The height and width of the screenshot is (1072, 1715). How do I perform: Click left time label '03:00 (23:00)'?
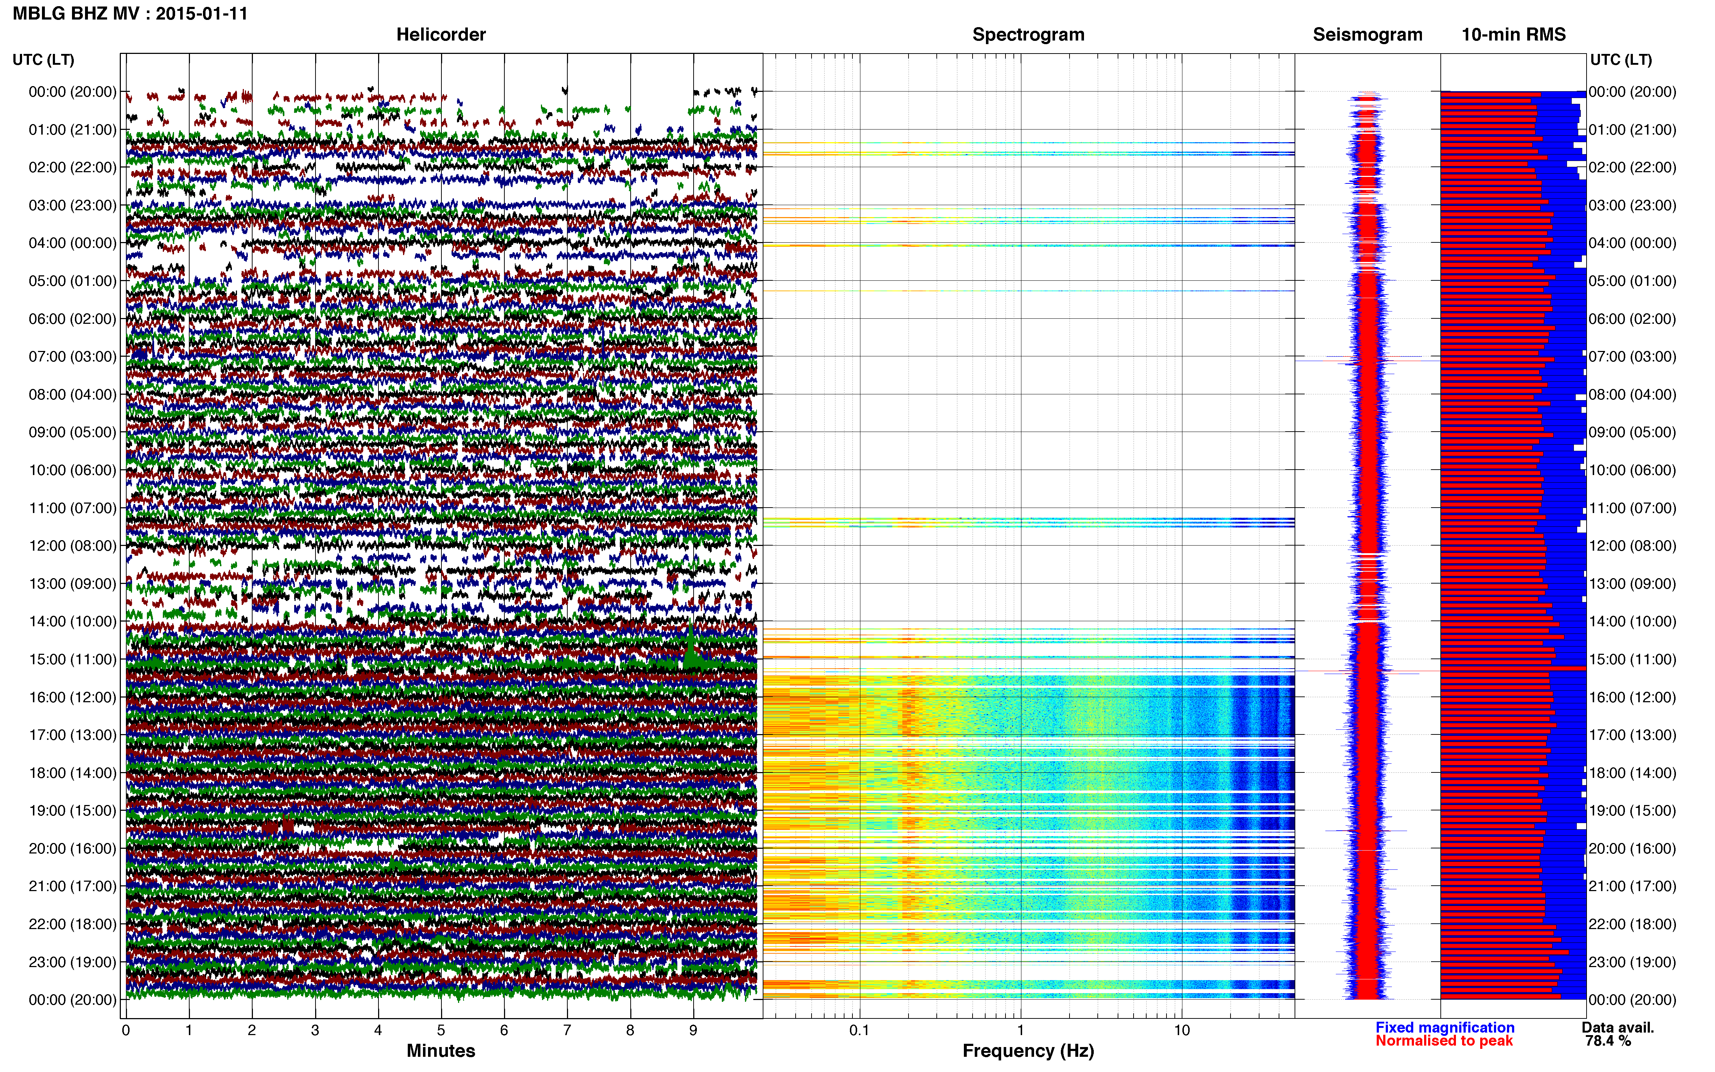(x=72, y=205)
